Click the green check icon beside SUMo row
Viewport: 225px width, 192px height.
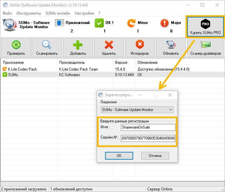coord(5,74)
